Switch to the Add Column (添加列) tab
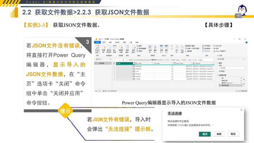The image size is (254, 143). (x=117, y=42)
